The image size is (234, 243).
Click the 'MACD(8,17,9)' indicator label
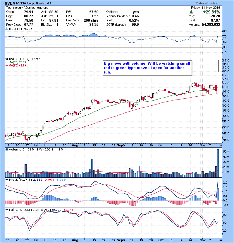click(20, 180)
